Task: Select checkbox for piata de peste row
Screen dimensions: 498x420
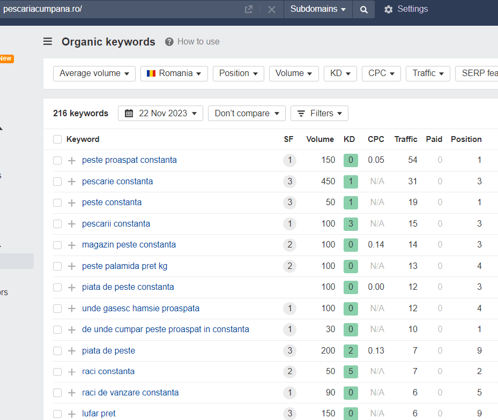Action: [57, 351]
